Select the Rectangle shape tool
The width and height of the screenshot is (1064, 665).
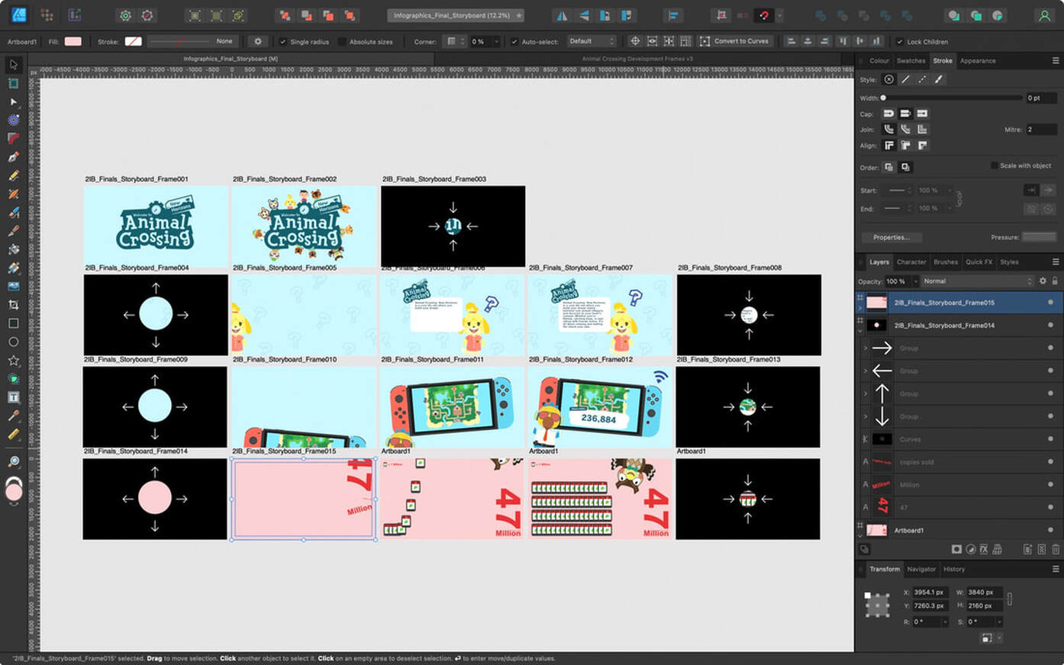(14, 323)
